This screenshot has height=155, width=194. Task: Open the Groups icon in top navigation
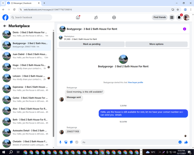pyautogui.click(x=114, y=17)
